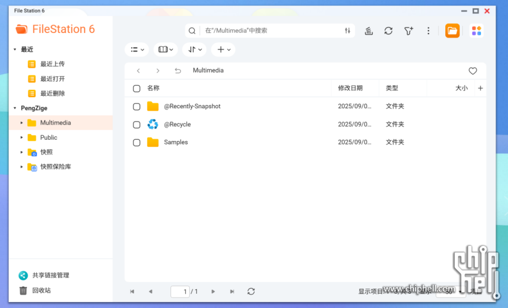Sort by the 名称 column header

click(x=153, y=88)
